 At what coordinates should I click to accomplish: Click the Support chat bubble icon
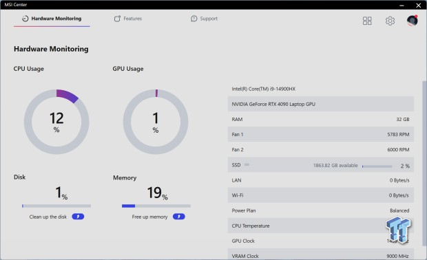point(194,19)
